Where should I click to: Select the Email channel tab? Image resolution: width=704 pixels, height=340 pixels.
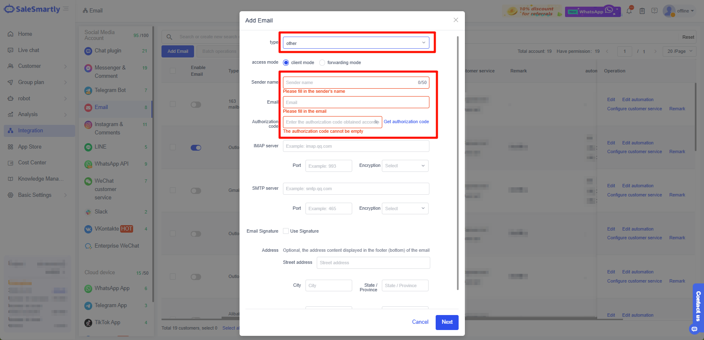click(116, 107)
